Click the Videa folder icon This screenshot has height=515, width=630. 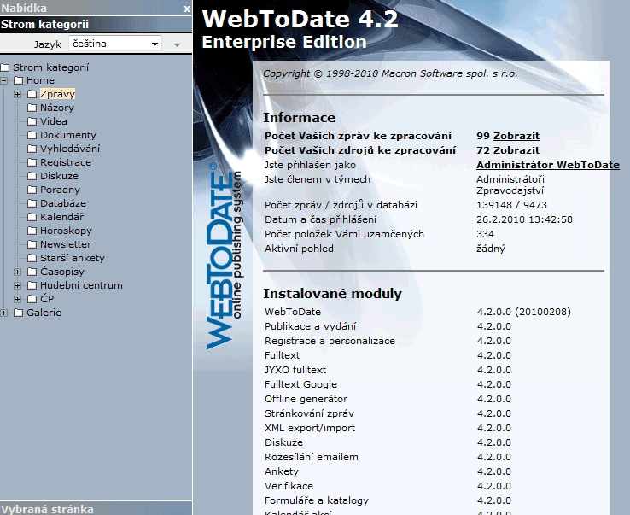click(32, 121)
